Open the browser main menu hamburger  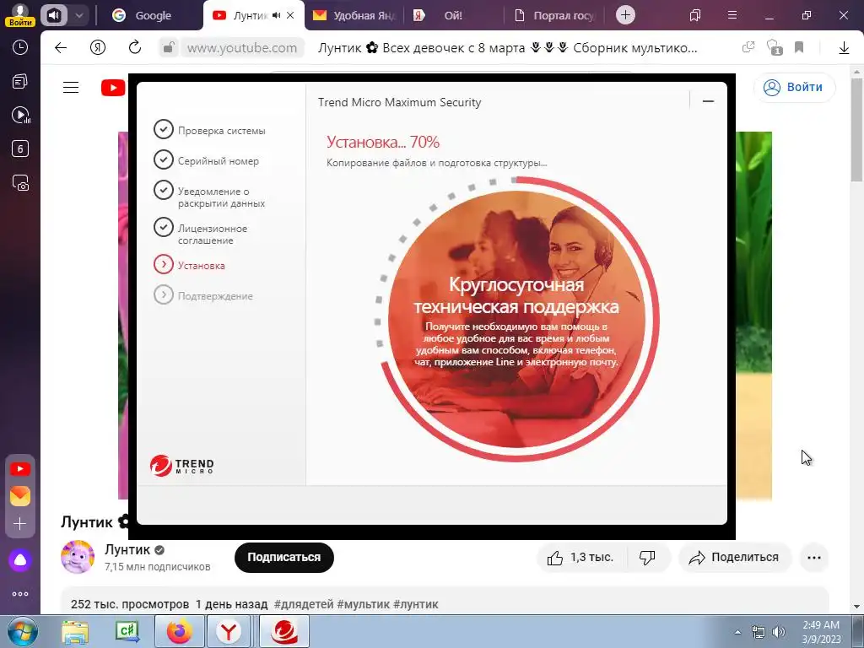(x=732, y=15)
